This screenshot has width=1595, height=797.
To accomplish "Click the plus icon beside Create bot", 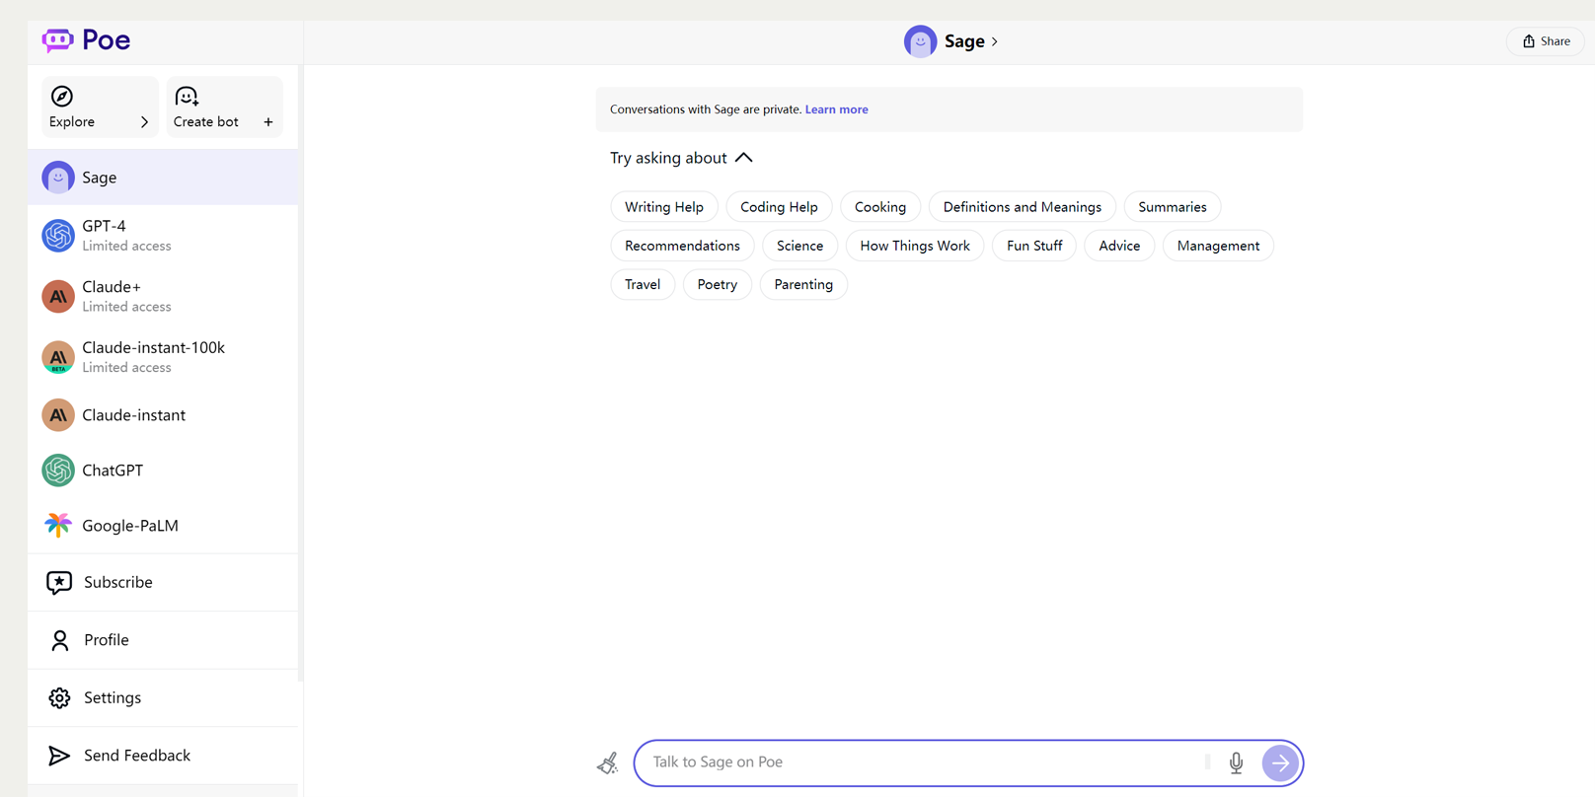I will click(x=268, y=122).
